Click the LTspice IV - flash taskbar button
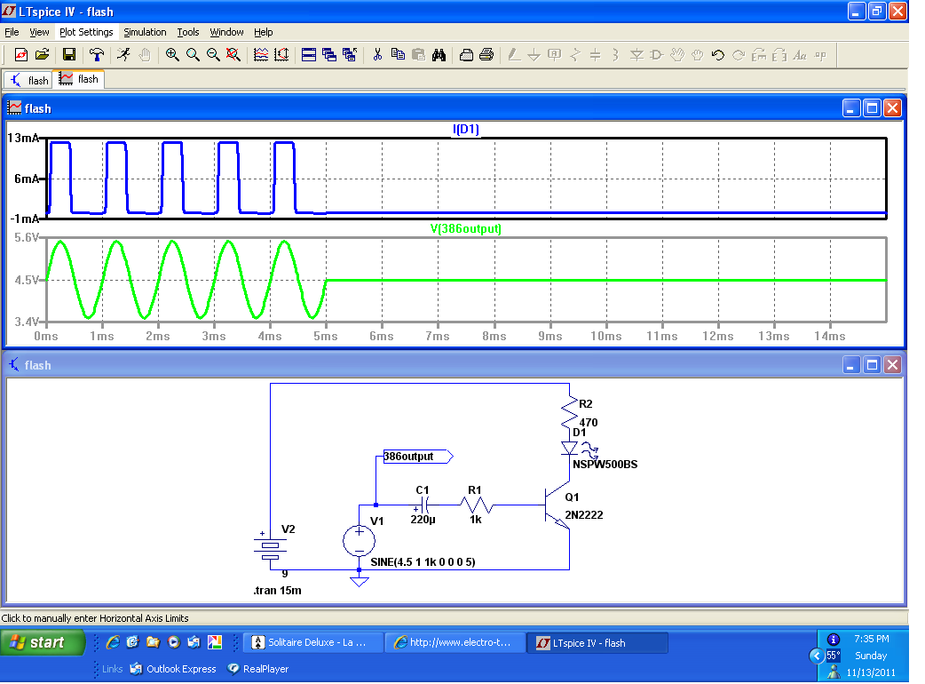Viewport: 925px width, 684px height. pos(597,642)
